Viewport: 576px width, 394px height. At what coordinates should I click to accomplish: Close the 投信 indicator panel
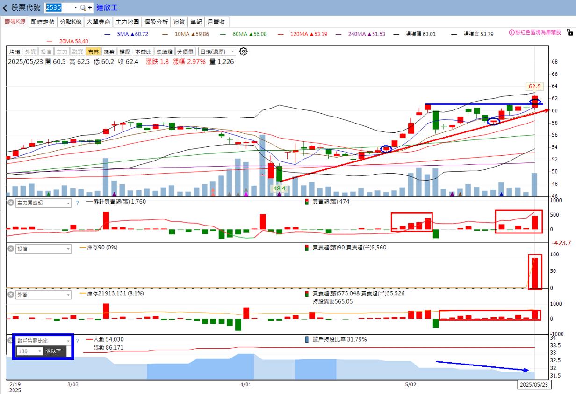click(x=11, y=248)
